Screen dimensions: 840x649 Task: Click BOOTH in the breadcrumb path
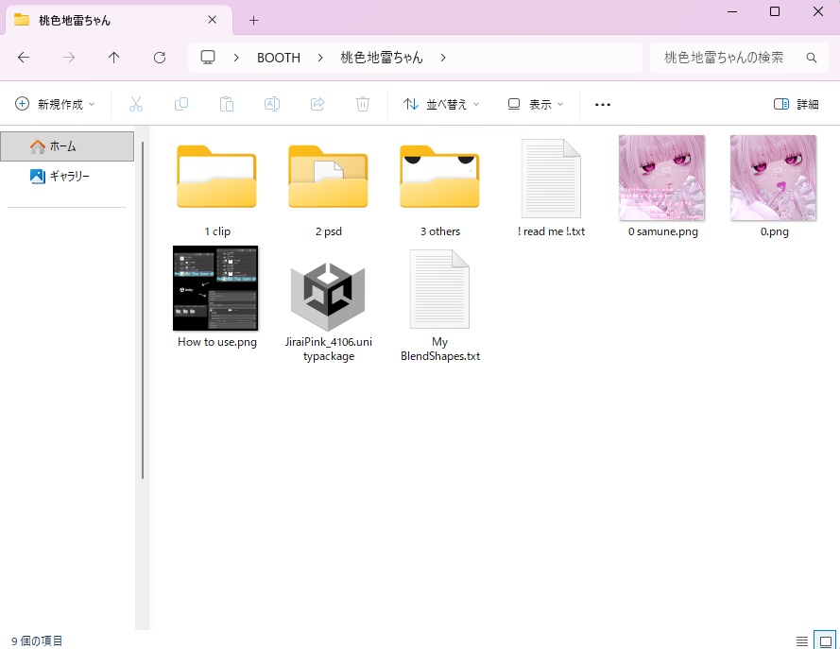point(279,58)
